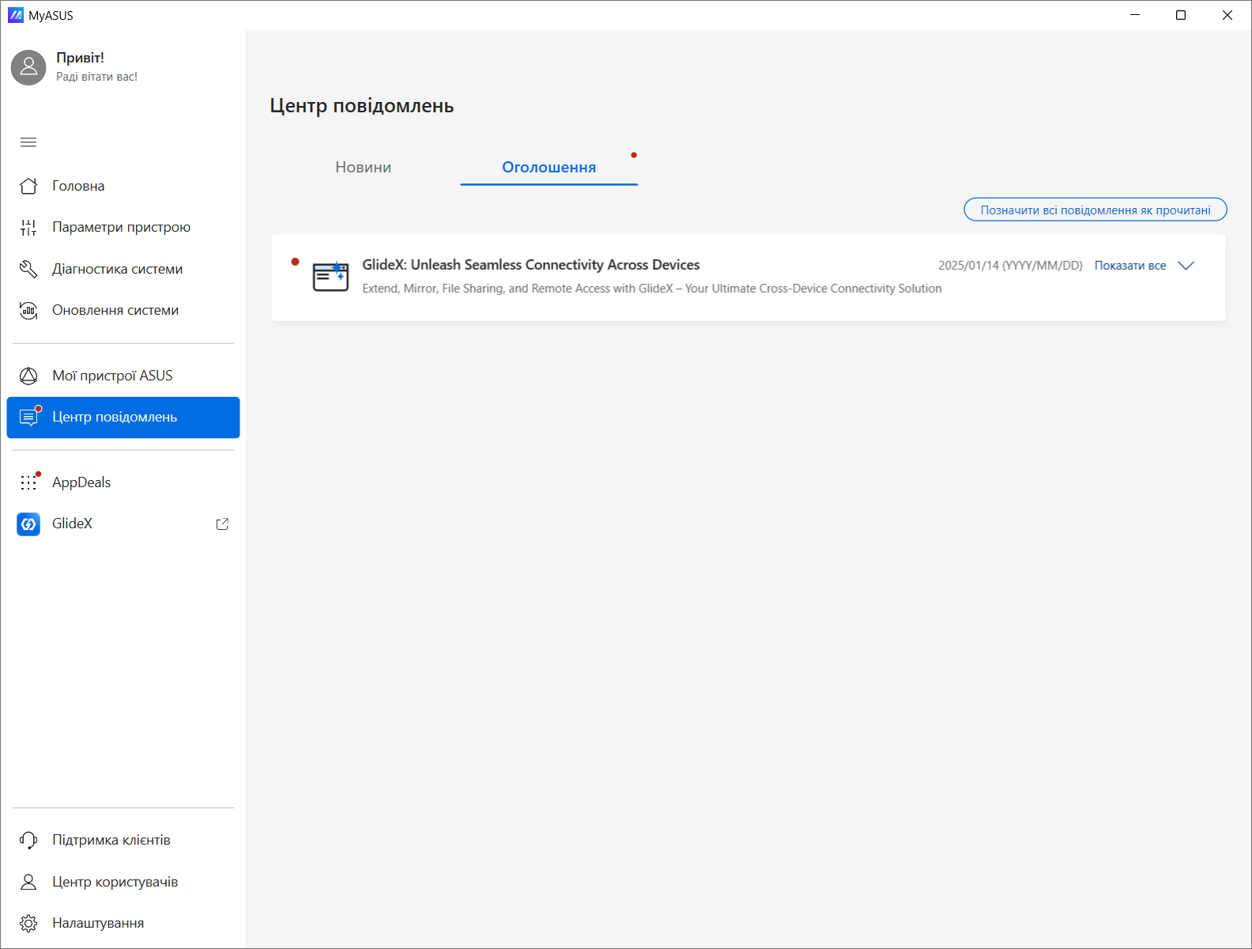Viewport: 1252px width, 949px height.
Task: Click the Головна home icon
Action: click(x=28, y=186)
